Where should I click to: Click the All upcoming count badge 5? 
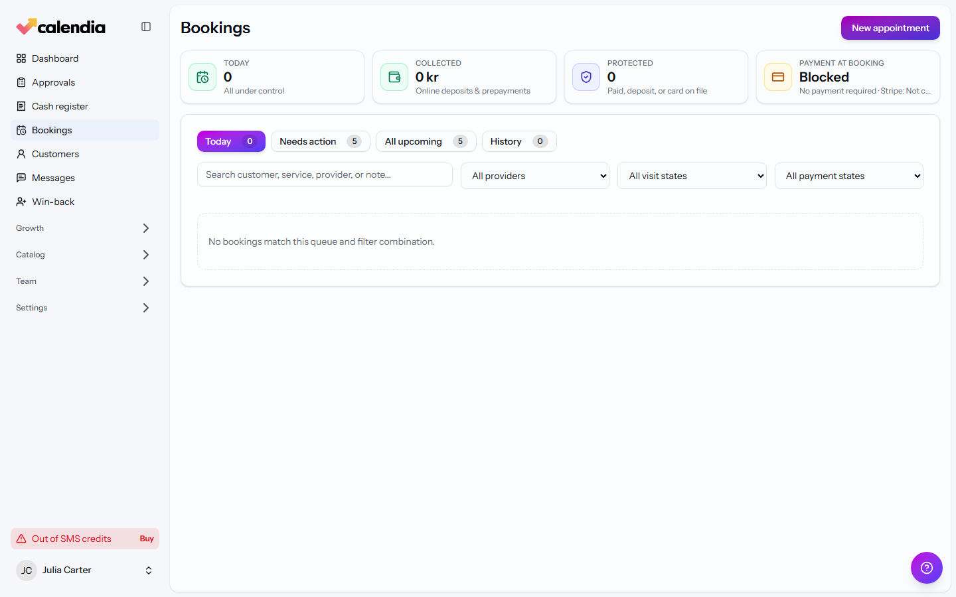pyautogui.click(x=460, y=141)
